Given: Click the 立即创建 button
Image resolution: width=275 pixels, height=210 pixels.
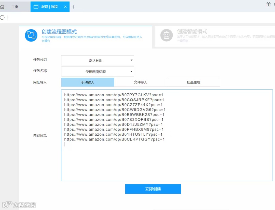Looking at the screenshot, I should pos(153,189).
